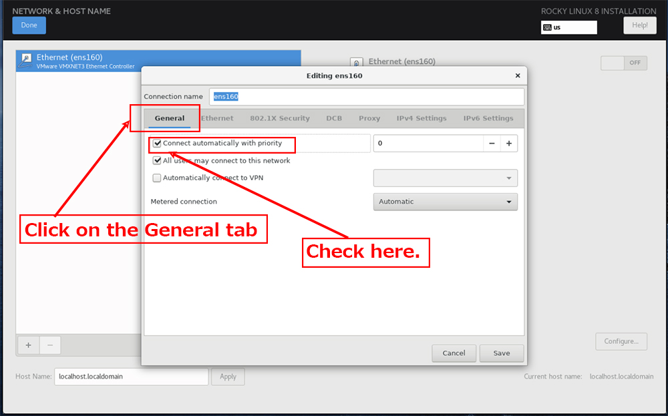
Task: Click the ROCKY LINUX 8 INSTALLATION title
Action: (x=599, y=11)
